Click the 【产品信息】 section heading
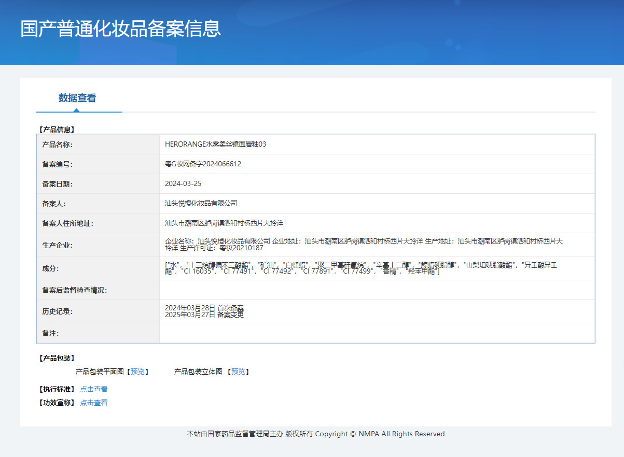 point(57,130)
